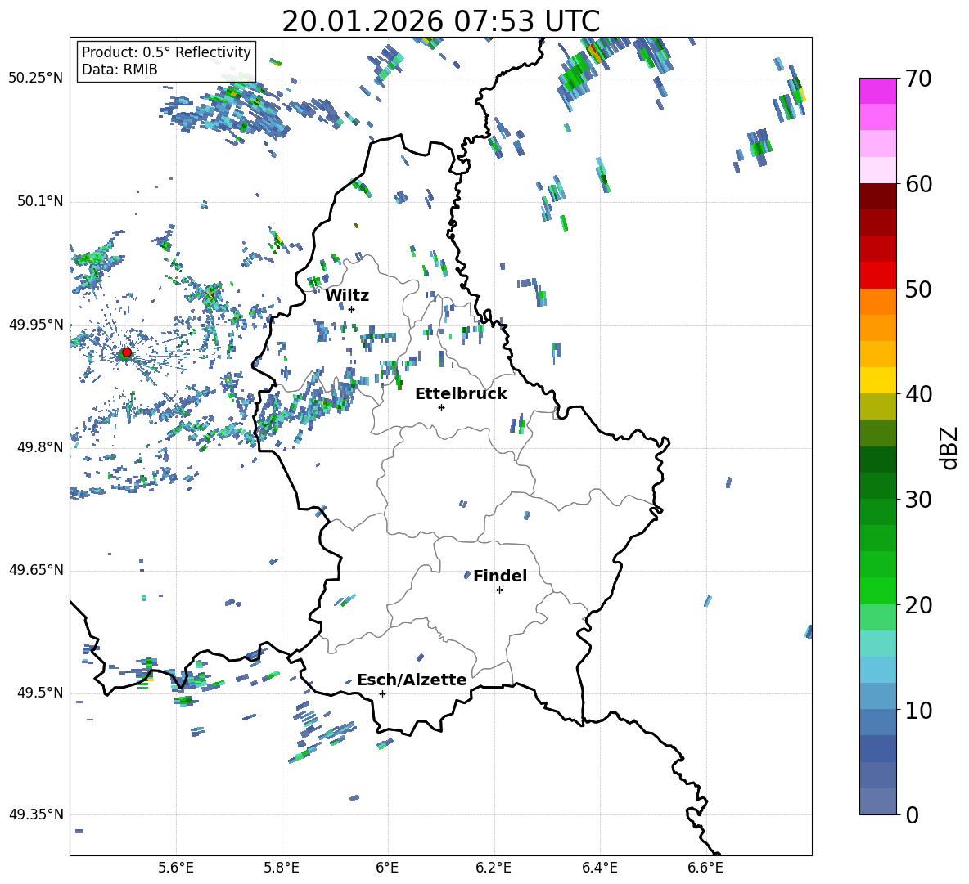Click the date and time title
Screen dimensions: 969x884
pos(440,21)
